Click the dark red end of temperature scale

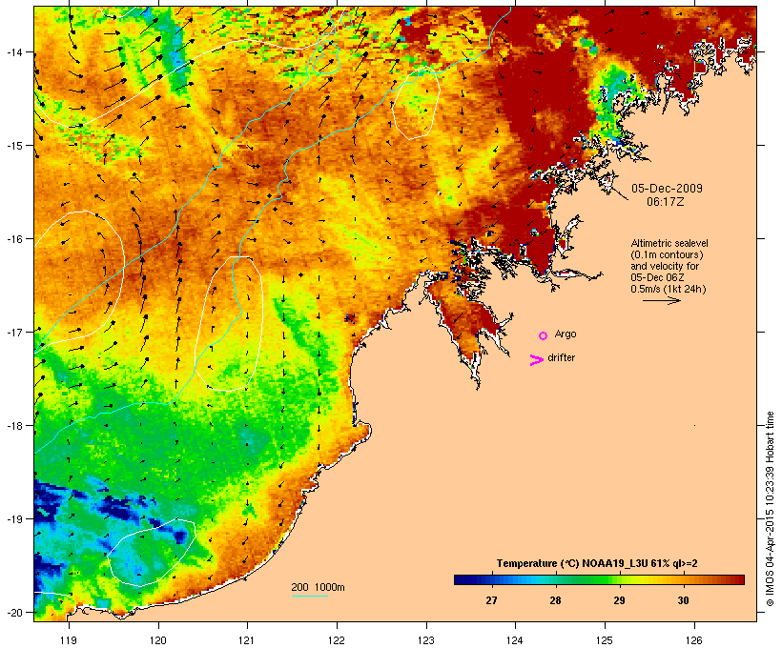tap(738, 579)
